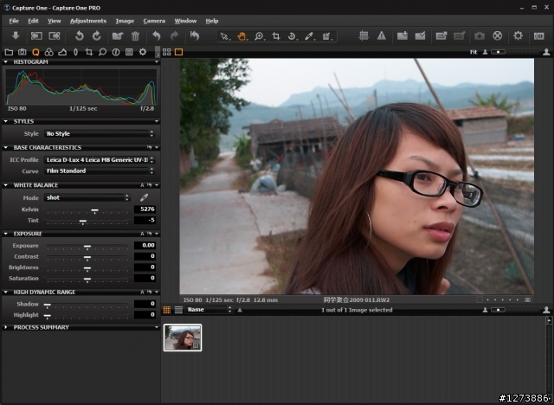
Task: Collapse the High Dynamic Range panel
Action: click(x=6, y=292)
